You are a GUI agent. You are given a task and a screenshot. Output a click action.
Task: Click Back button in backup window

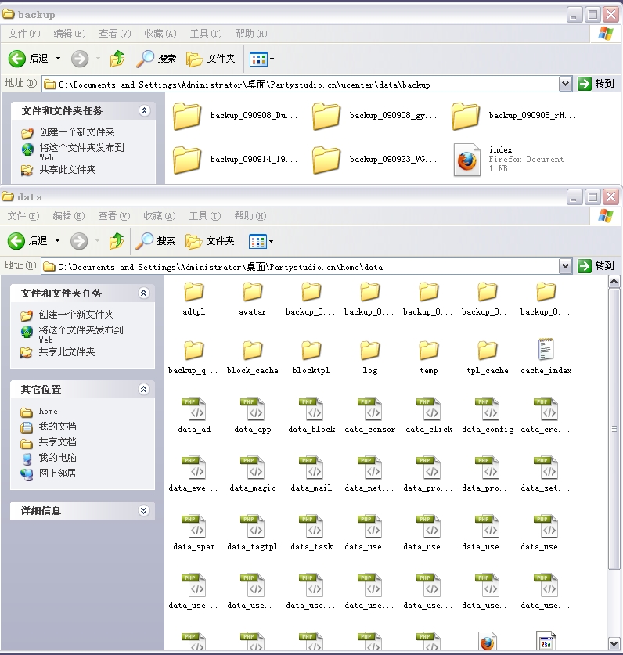pos(28,59)
